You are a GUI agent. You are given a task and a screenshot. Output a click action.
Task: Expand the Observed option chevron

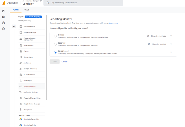tap(171, 44)
